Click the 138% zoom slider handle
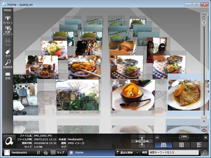Screen dimensions: 211x158 (184, 137)
